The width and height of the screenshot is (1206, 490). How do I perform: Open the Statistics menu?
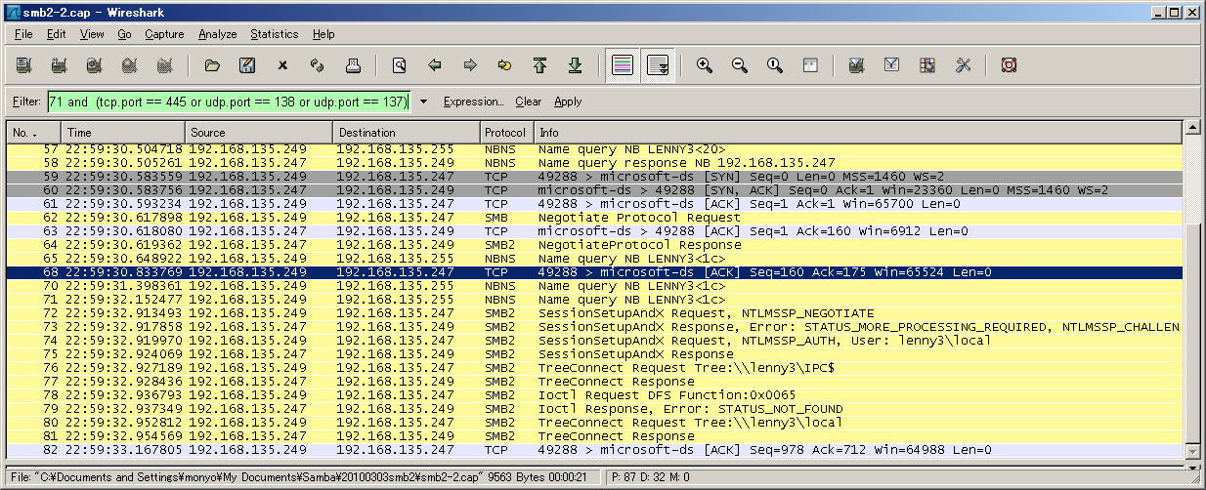274,34
